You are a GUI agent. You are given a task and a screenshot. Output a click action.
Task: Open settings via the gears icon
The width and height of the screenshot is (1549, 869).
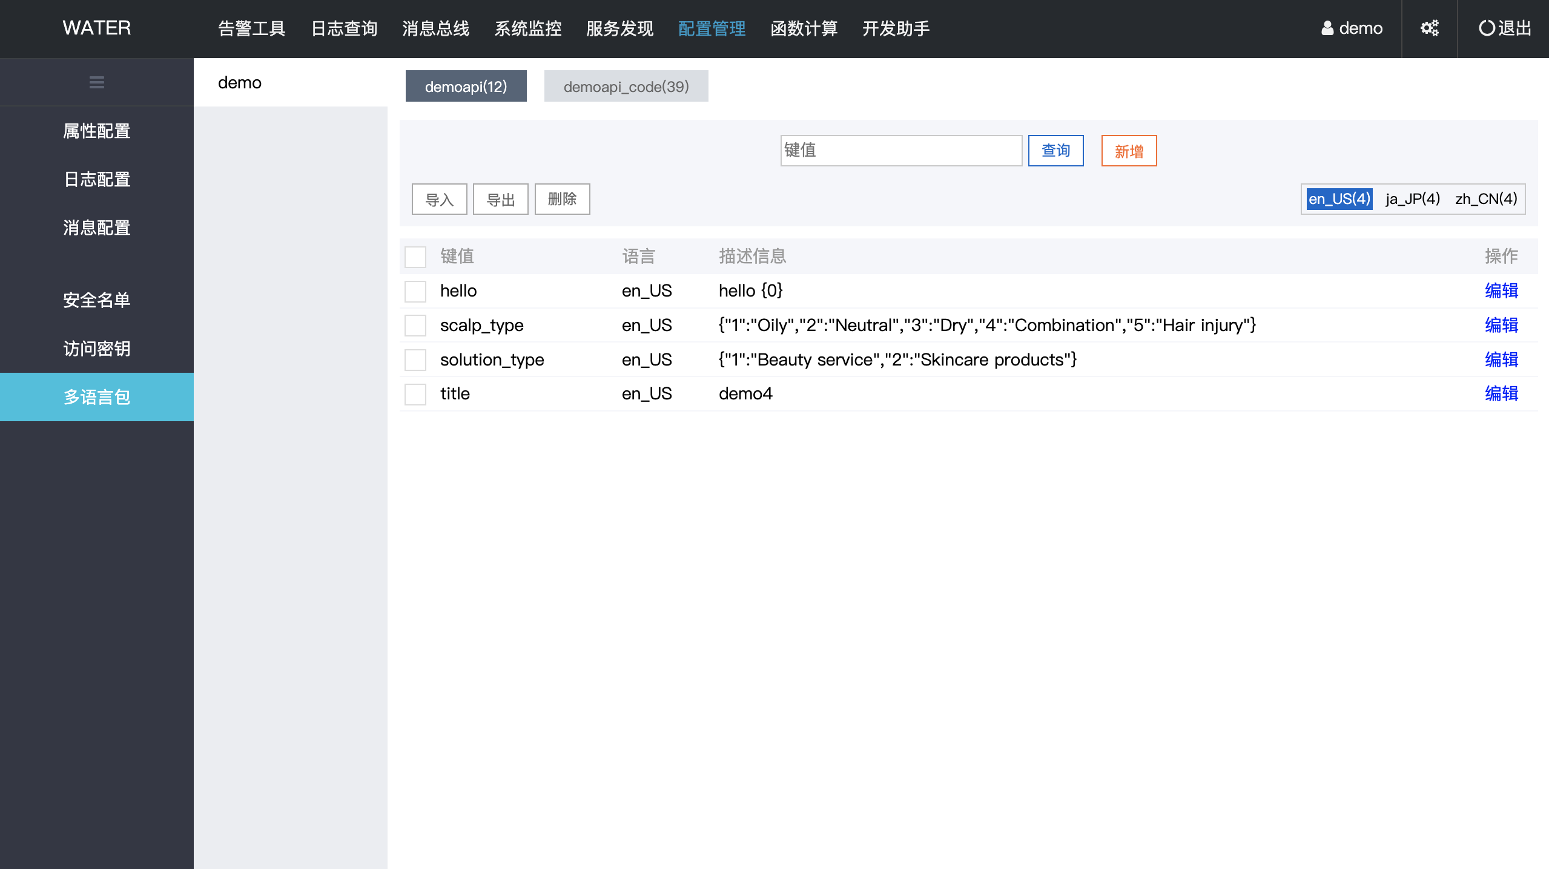coord(1430,28)
